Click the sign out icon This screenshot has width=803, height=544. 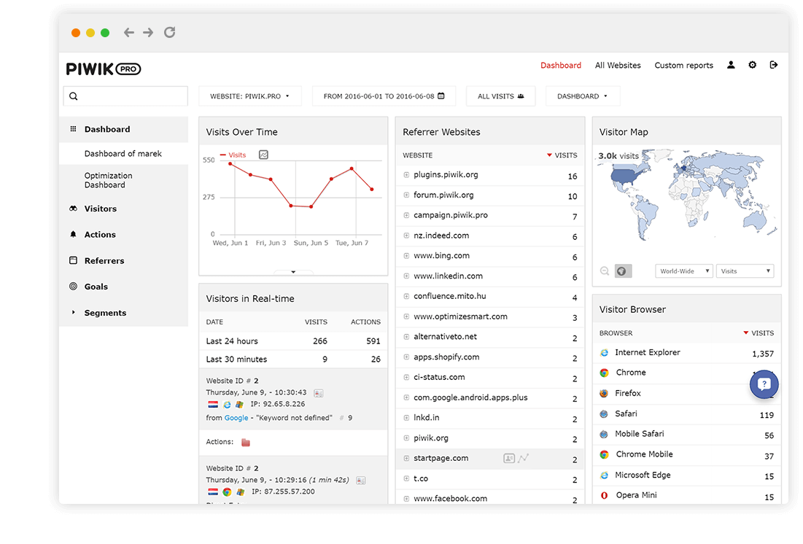(774, 65)
